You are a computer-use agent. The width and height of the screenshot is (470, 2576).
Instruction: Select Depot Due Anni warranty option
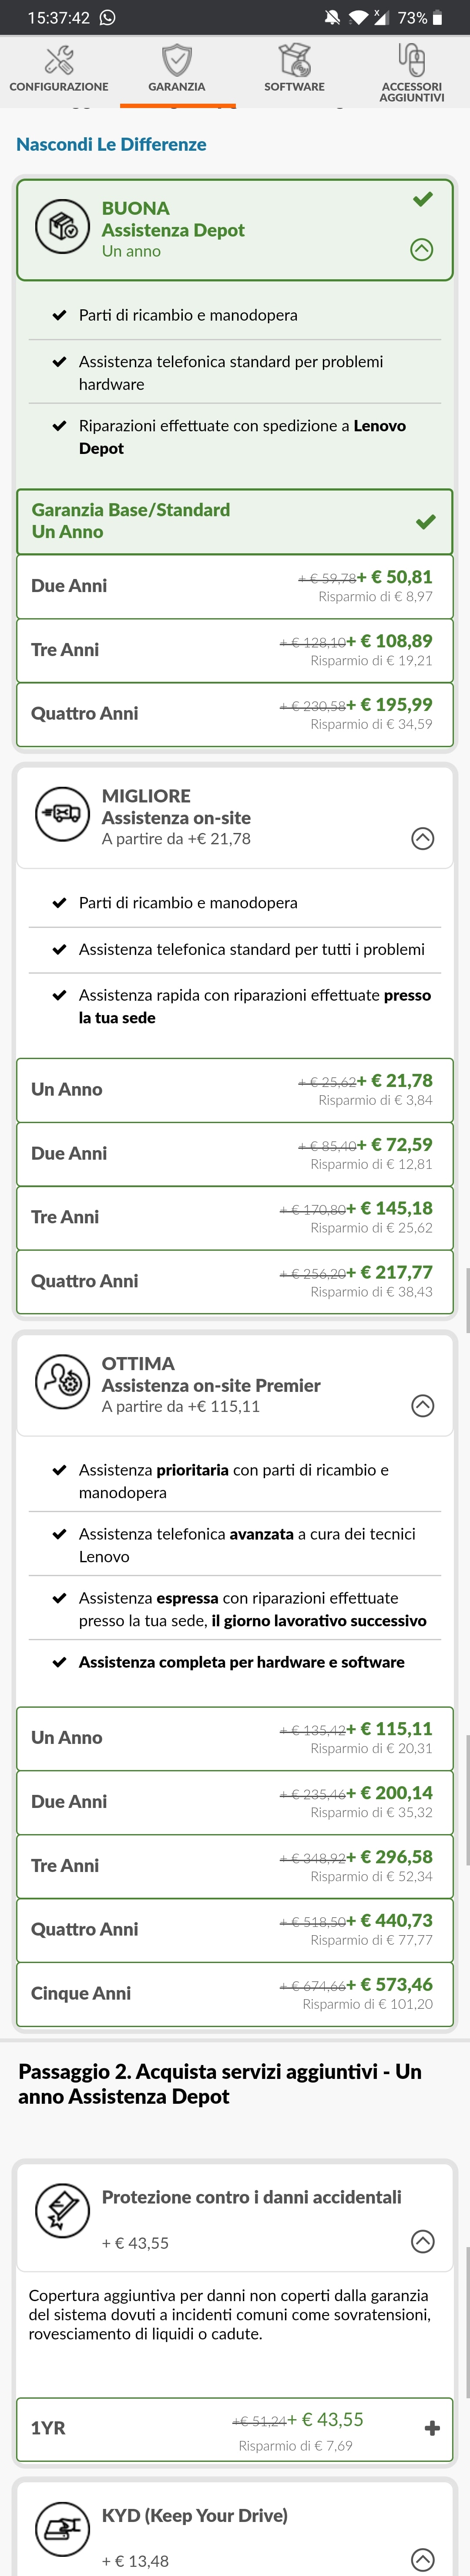(235, 586)
